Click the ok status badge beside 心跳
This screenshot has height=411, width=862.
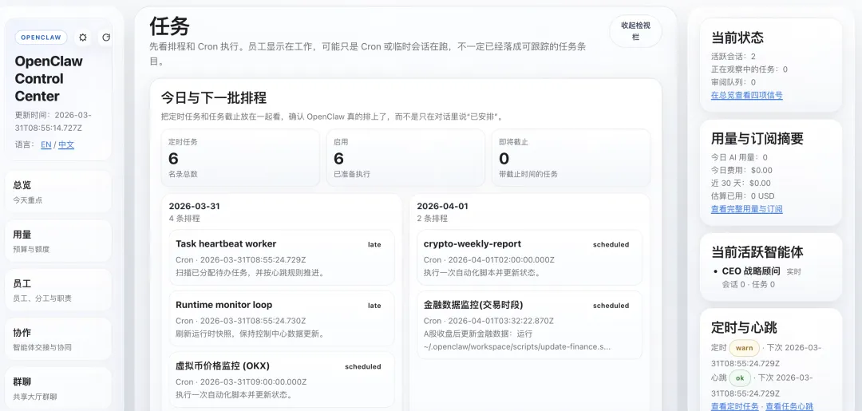click(740, 378)
